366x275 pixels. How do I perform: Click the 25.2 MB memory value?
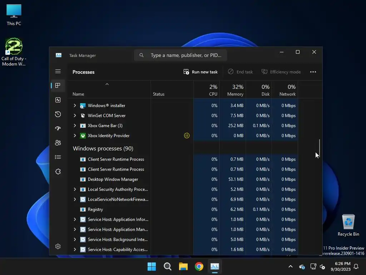click(x=236, y=126)
